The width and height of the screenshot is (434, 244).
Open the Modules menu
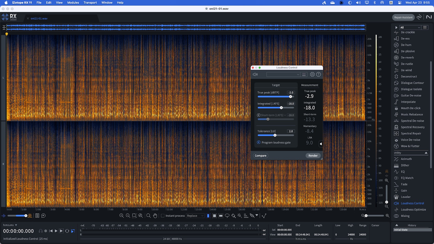73,3
